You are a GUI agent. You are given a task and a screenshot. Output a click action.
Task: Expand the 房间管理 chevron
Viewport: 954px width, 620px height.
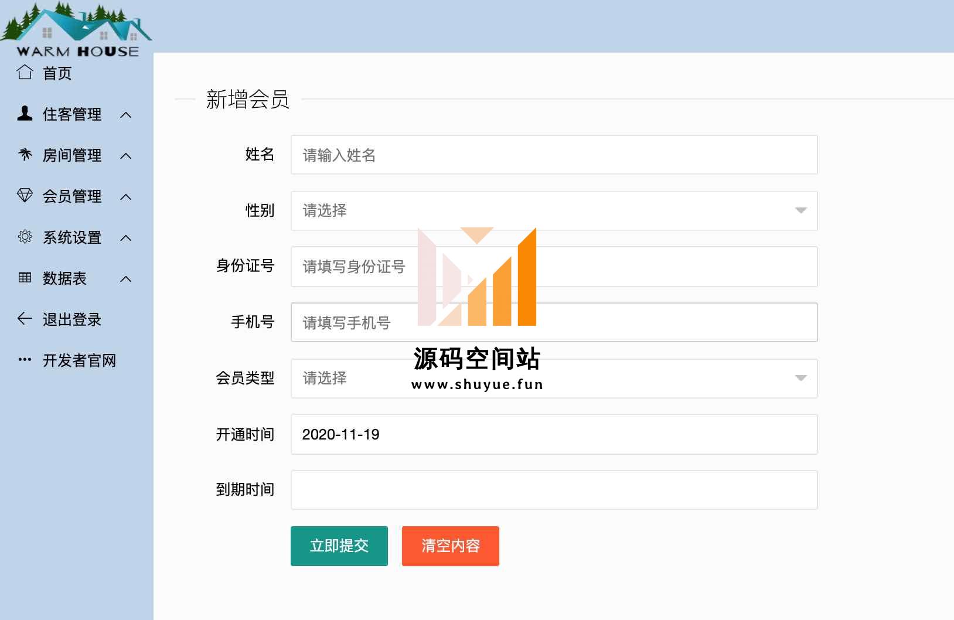click(125, 156)
